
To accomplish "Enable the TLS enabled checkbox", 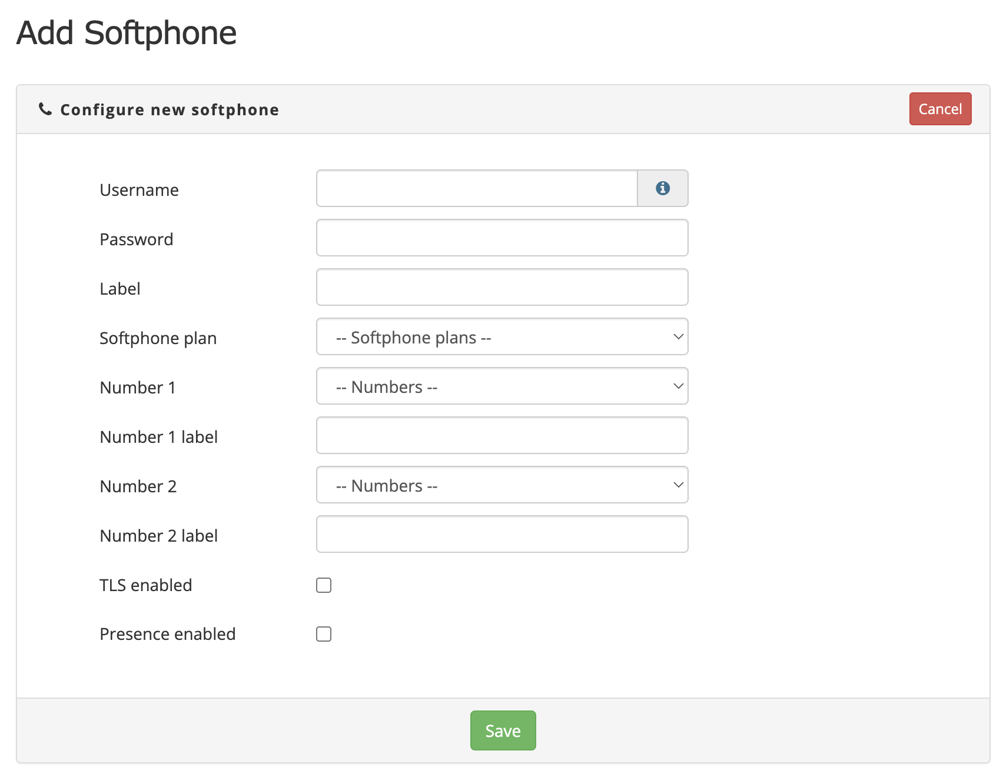I will (323, 585).
